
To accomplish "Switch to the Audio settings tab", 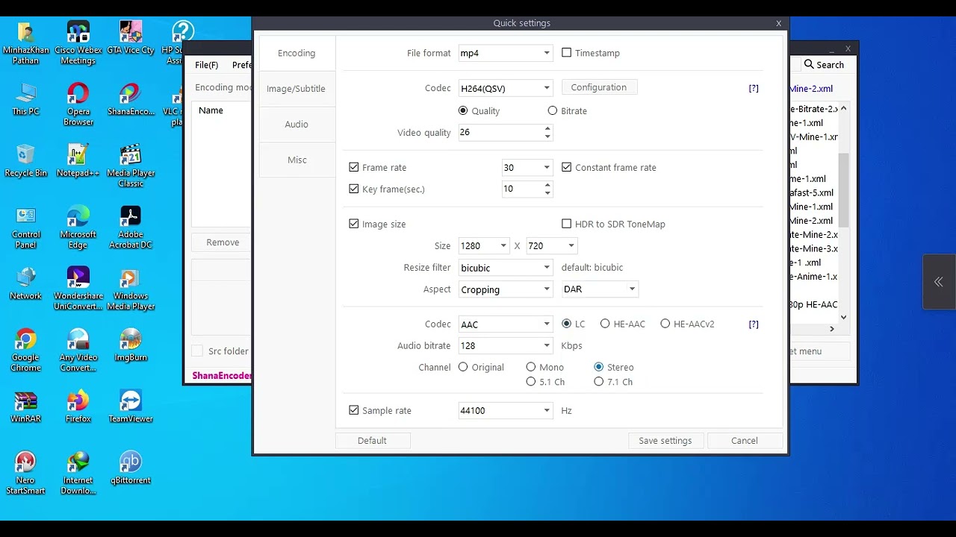I will click(x=296, y=125).
